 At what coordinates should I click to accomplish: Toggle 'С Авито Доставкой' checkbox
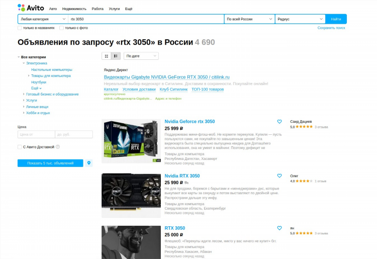(20, 147)
